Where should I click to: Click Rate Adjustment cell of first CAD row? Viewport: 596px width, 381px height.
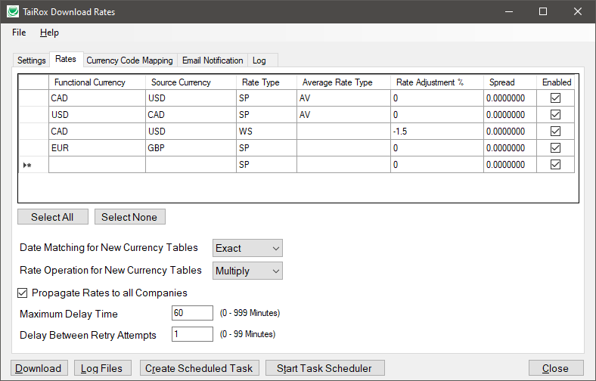point(437,98)
